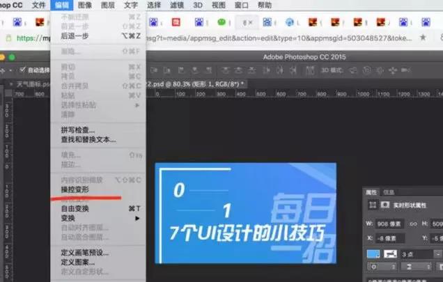Switch to the 属性 panel tab
The height and width of the screenshot is (282, 443).
[x=371, y=192]
